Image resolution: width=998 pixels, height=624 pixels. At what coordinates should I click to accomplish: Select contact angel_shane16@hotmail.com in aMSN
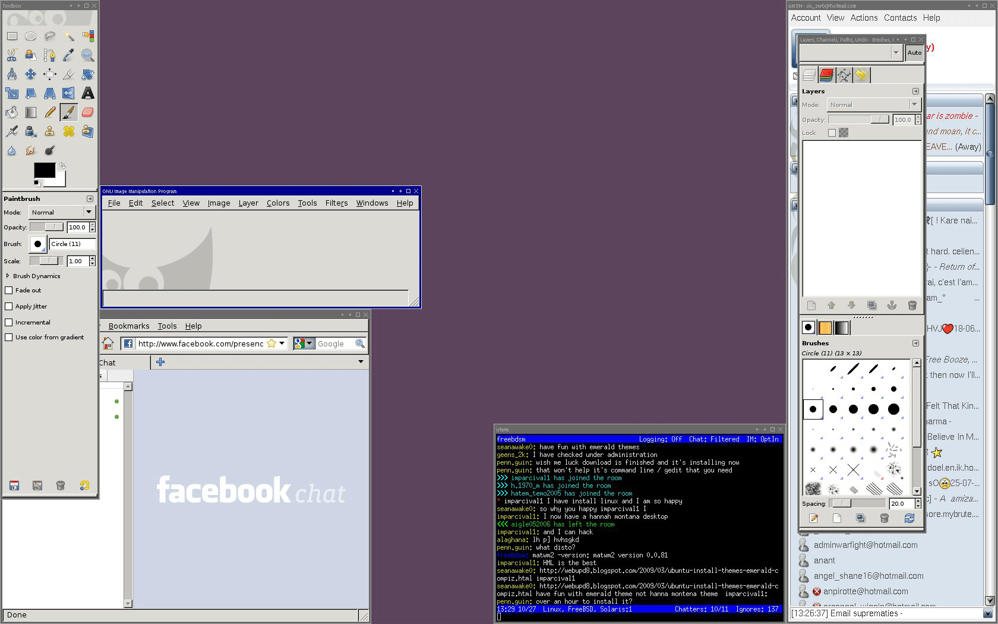(x=868, y=576)
